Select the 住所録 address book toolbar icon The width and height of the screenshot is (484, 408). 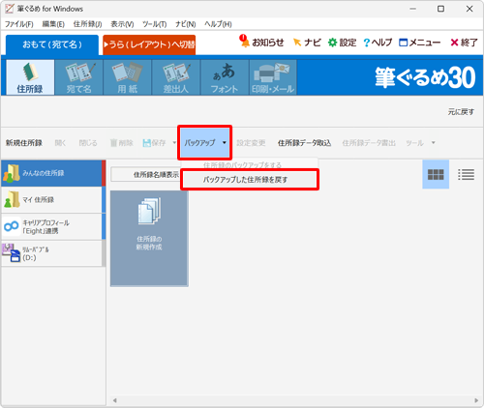(x=30, y=77)
